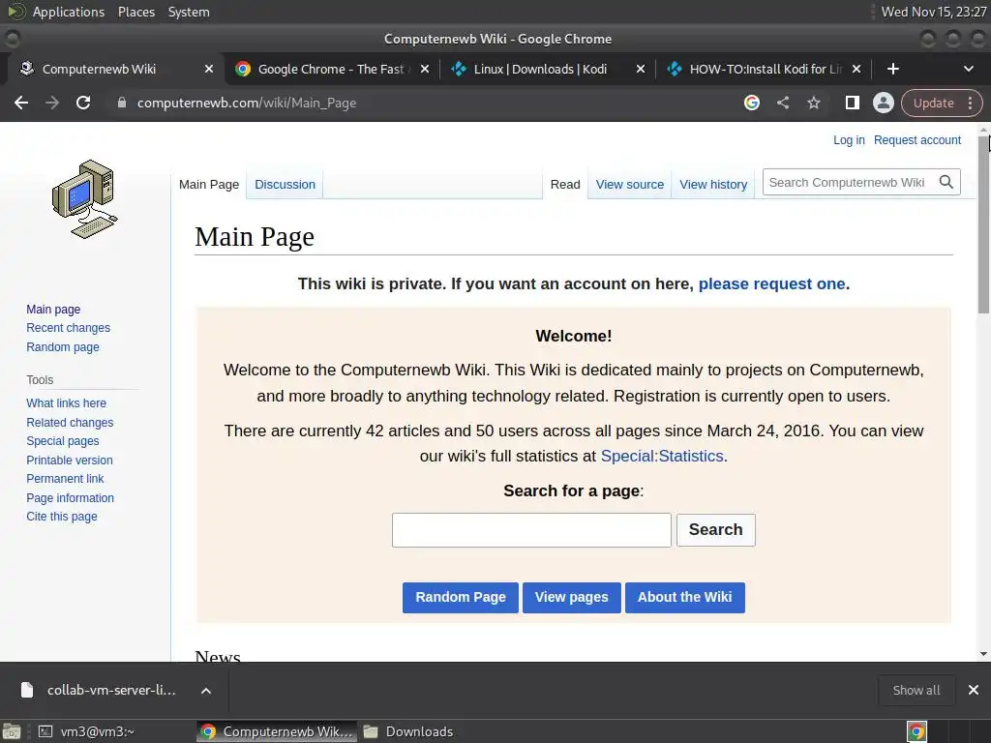The width and height of the screenshot is (991, 743).
Task: Open the Chrome three-dot menu
Action: [x=971, y=103]
